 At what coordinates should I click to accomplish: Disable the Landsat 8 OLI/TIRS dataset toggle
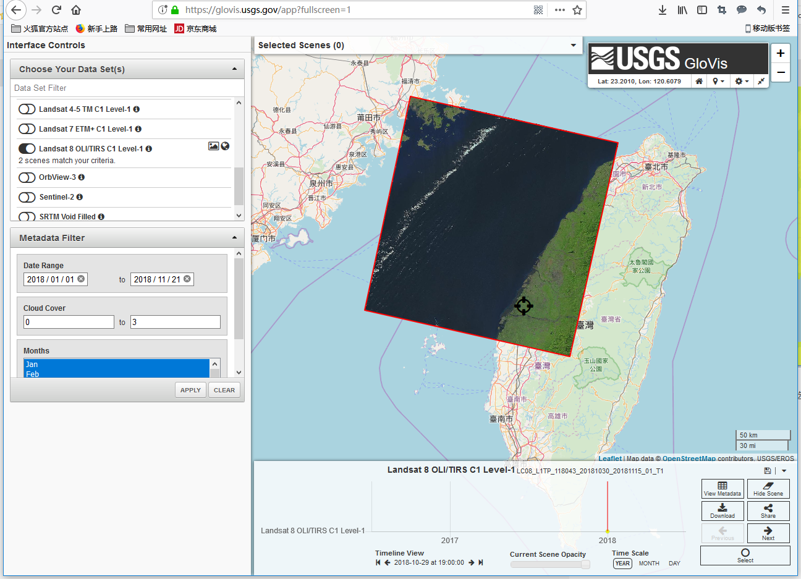pos(27,148)
